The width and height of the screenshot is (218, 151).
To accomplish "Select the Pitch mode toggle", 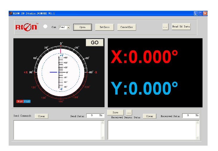I will tap(27, 101).
